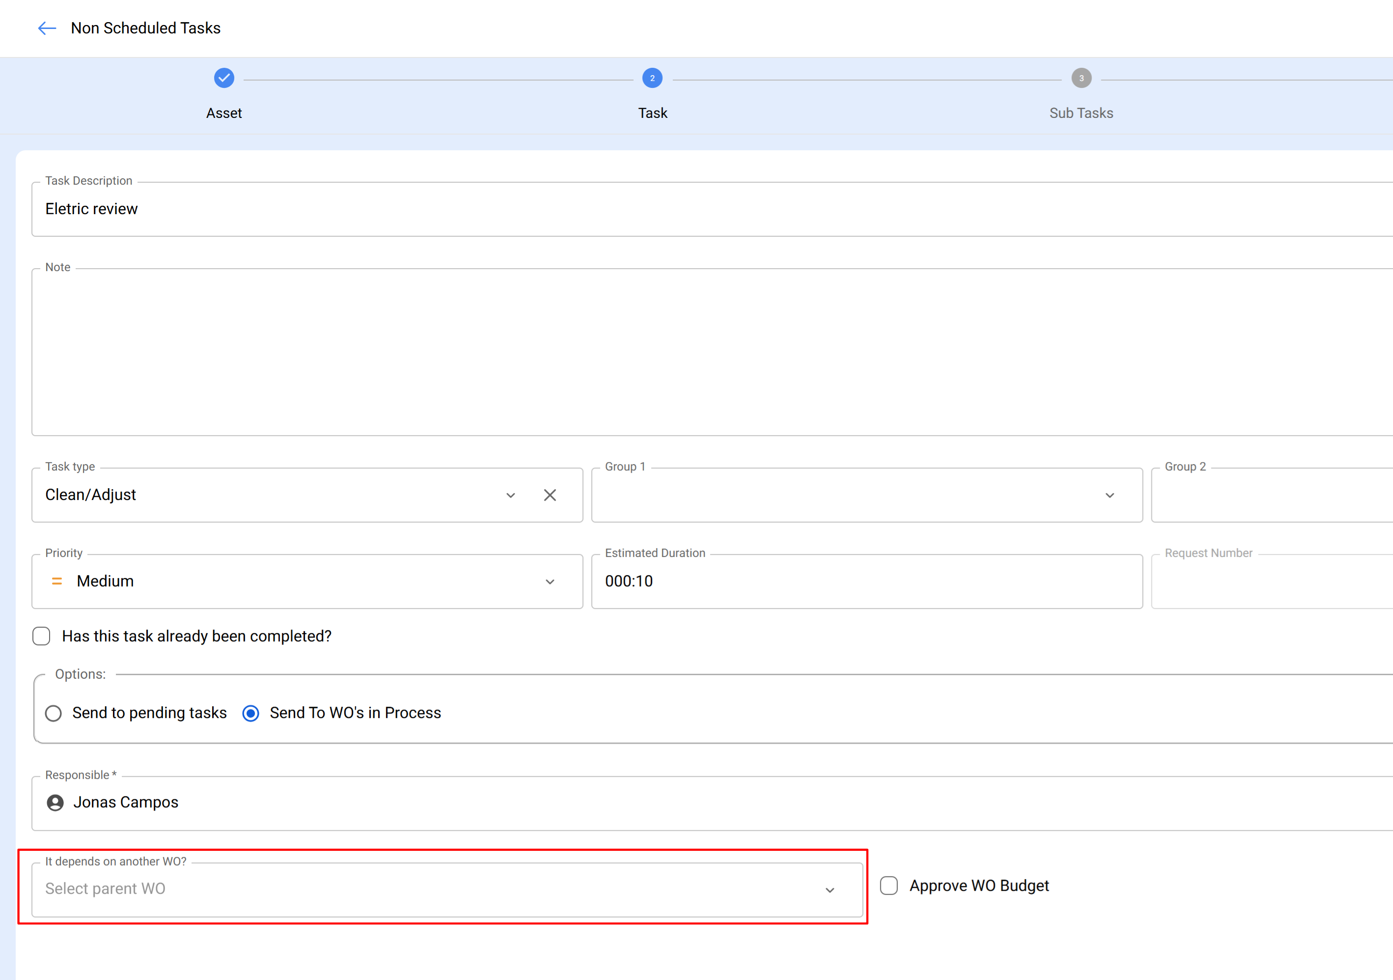The image size is (1393, 980).
Task: Click the step 3 Sub Tasks circle
Action: tap(1081, 78)
